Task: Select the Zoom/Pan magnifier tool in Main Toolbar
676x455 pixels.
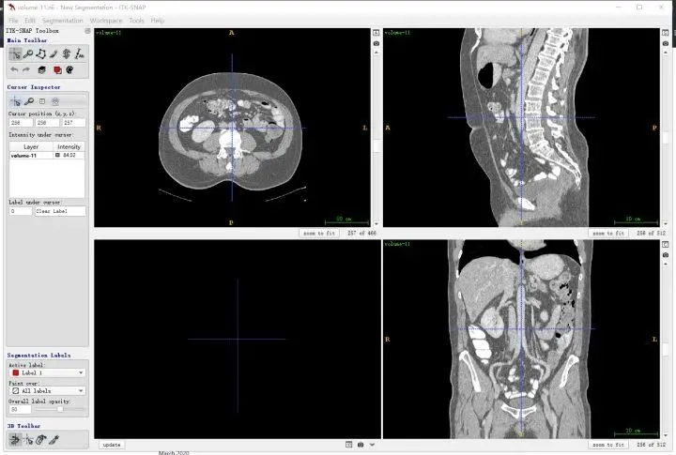Action: tap(28, 53)
